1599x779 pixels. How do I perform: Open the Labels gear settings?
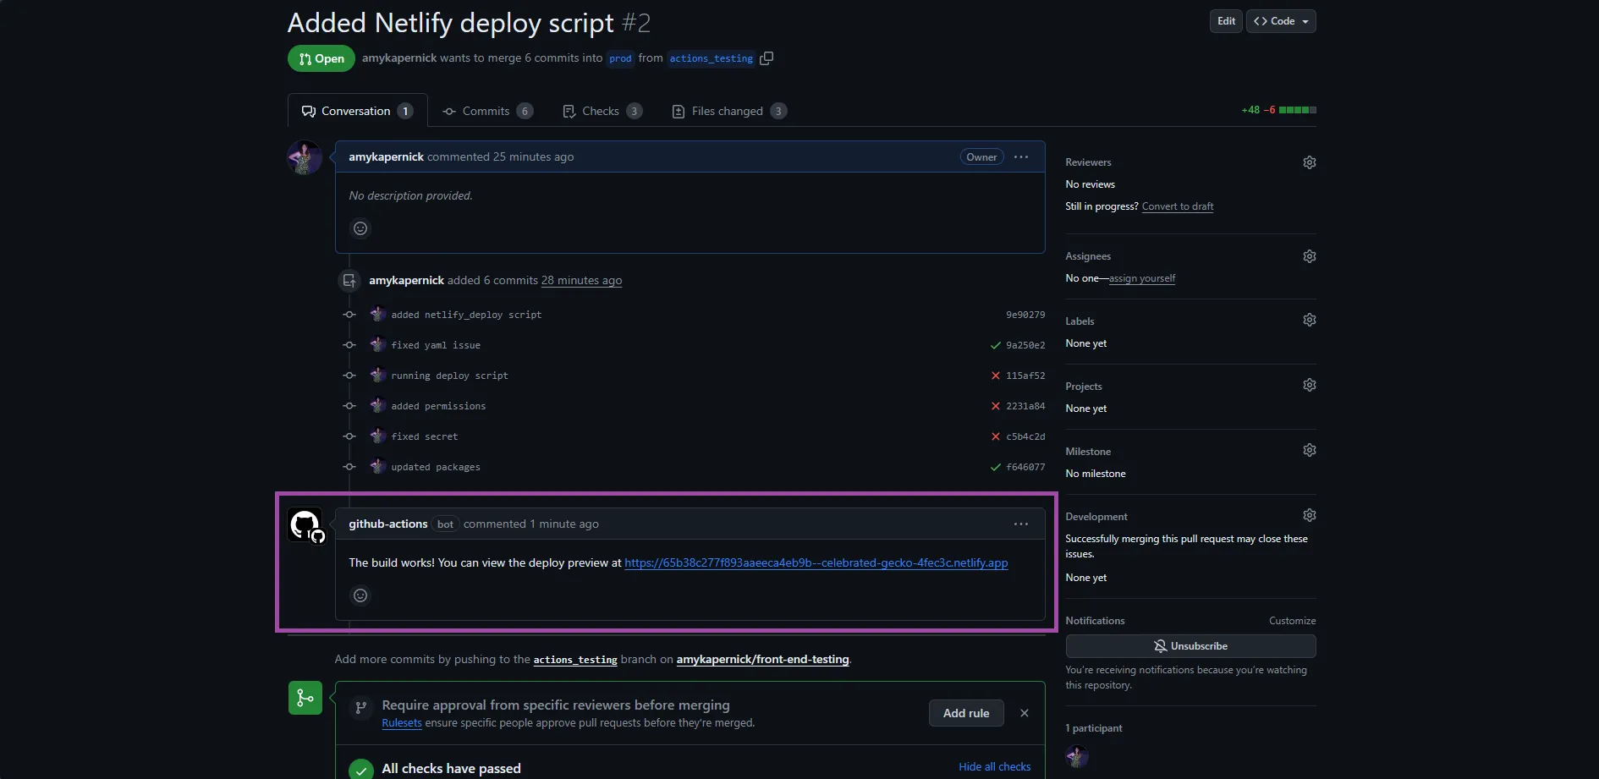click(1309, 320)
